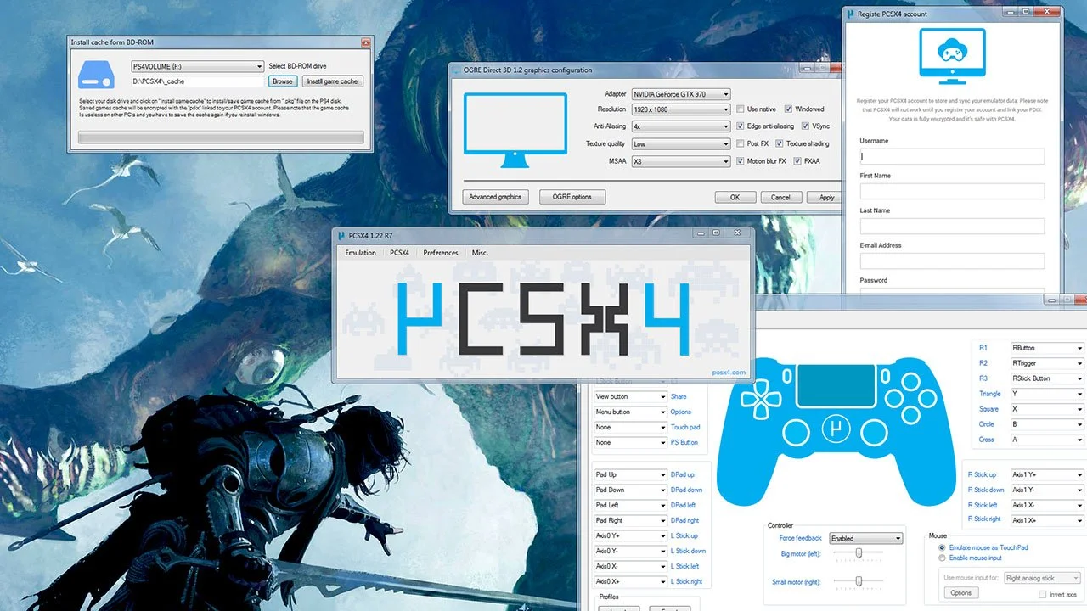
Task: Toggle the FXAA checkbox
Action: click(x=797, y=161)
